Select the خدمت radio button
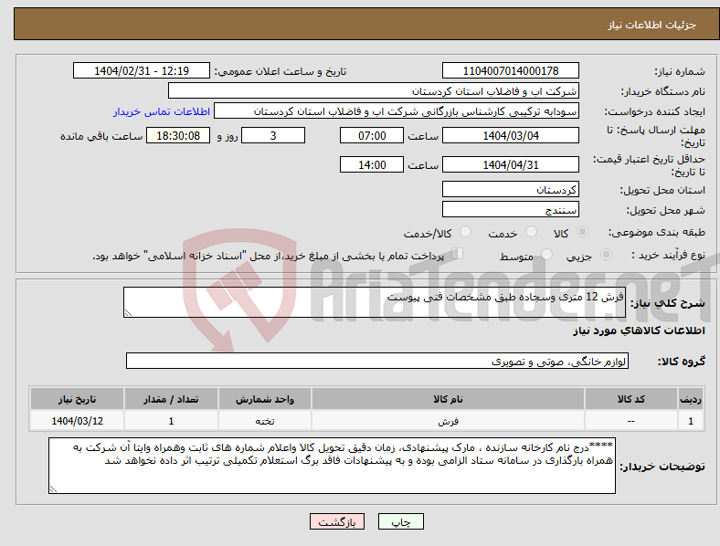 pyautogui.click(x=531, y=232)
